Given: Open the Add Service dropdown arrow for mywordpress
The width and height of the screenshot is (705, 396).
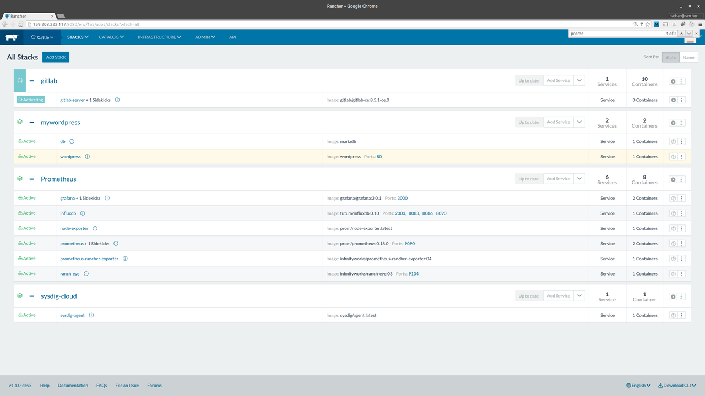Looking at the screenshot, I should pos(579,122).
